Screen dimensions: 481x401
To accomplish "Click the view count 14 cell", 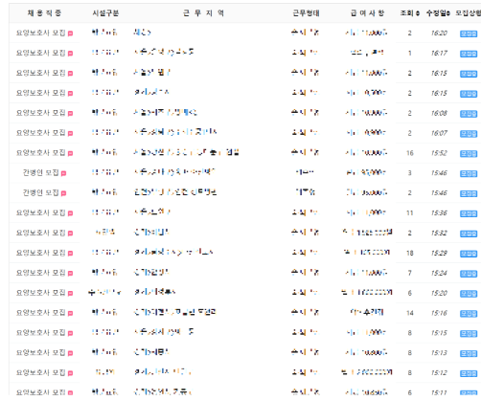I will pyautogui.click(x=410, y=313).
